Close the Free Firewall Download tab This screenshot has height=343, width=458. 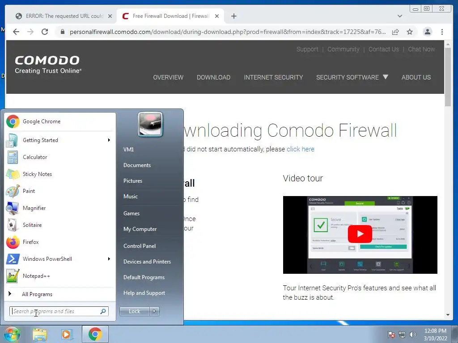click(217, 16)
